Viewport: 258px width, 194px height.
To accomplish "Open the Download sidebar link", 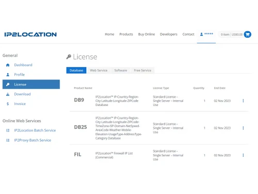I will pos(22,94).
